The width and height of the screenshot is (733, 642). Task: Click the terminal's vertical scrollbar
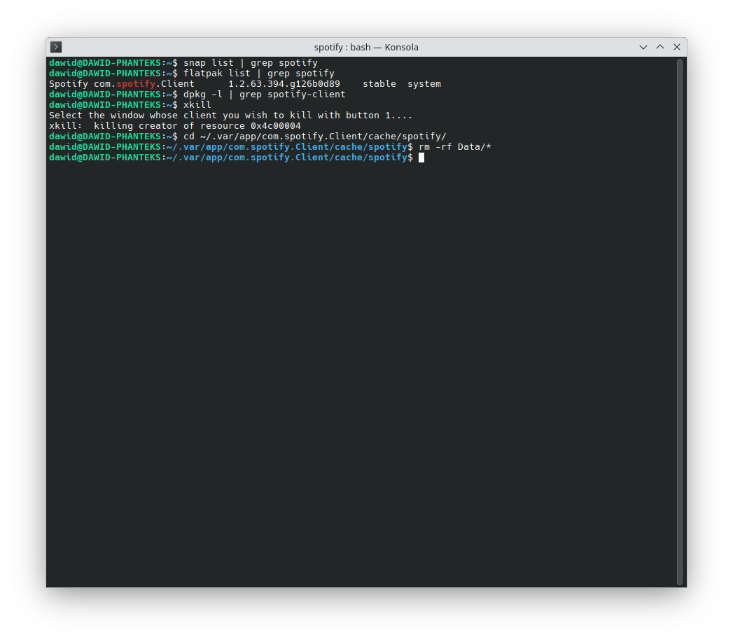click(680, 322)
